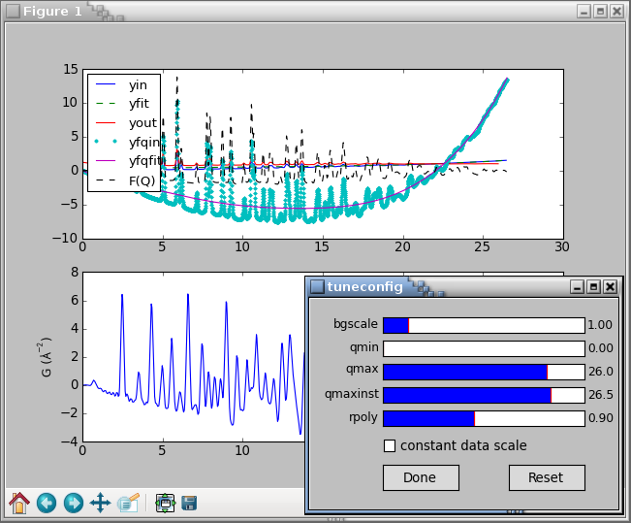Click the Home reset view icon
631x523 pixels.
(19, 503)
